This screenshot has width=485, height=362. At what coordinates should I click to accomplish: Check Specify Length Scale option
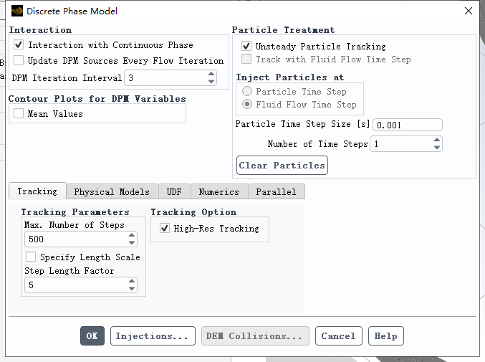[x=31, y=257]
